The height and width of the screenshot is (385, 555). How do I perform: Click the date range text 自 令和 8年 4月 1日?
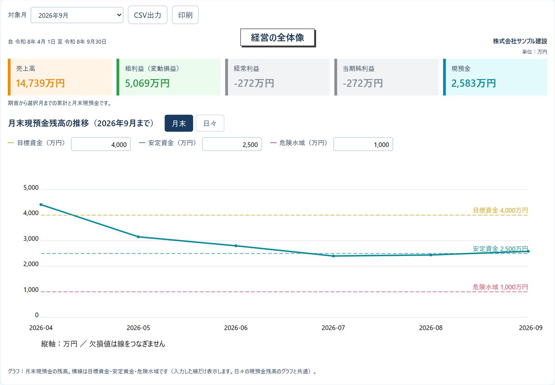tap(32, 42)
